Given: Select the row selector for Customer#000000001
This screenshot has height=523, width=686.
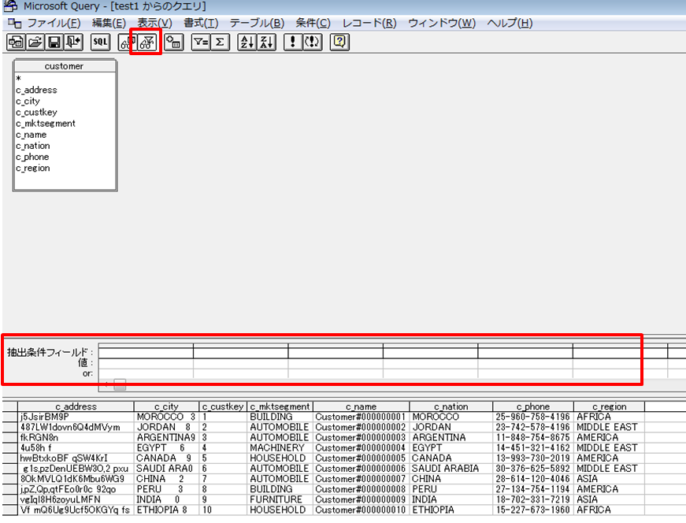Looking at the screenshot, I should pos(9,417).
